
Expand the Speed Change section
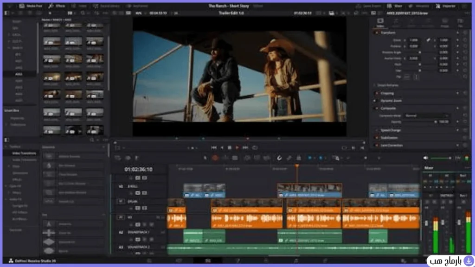391,130
